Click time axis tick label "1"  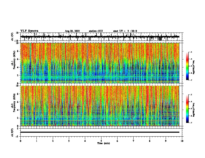pyautogui.click(x=36, y=141)
